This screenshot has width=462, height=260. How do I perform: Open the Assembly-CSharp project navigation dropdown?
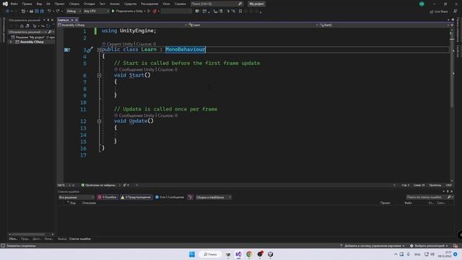point(122,25)
